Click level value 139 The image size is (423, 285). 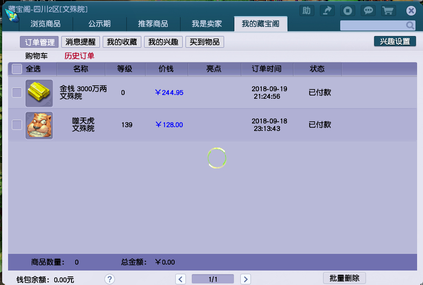[x=127, y=125]
